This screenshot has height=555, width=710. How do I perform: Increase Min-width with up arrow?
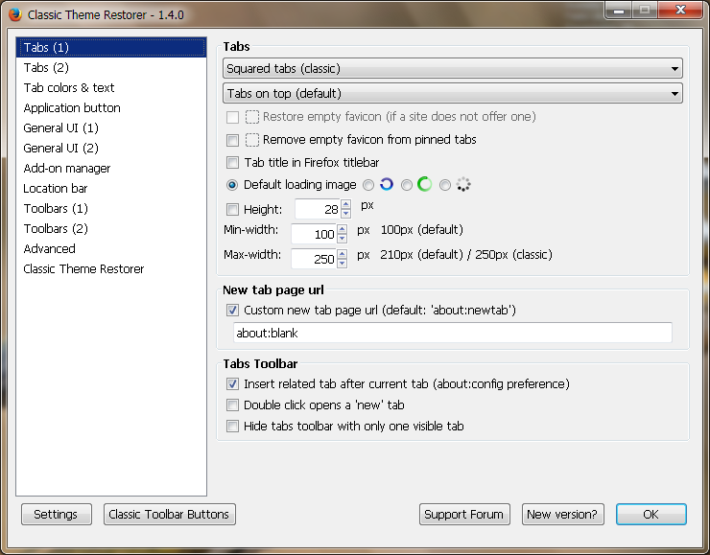pos(343,229)
